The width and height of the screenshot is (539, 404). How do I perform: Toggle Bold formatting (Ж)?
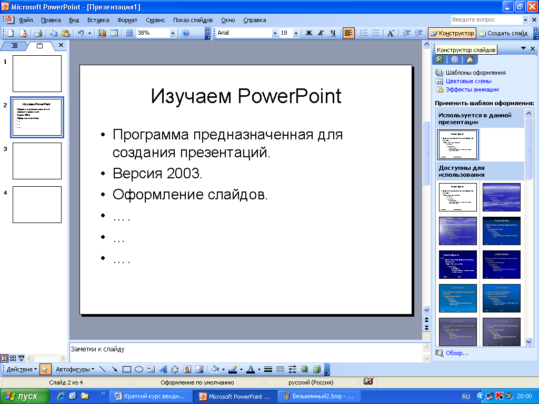coord(309,33)
